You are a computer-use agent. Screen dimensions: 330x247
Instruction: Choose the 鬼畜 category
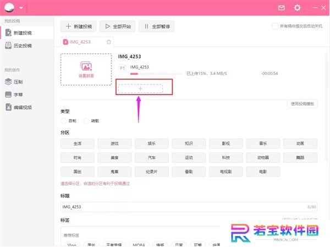[x=114, y=172]
